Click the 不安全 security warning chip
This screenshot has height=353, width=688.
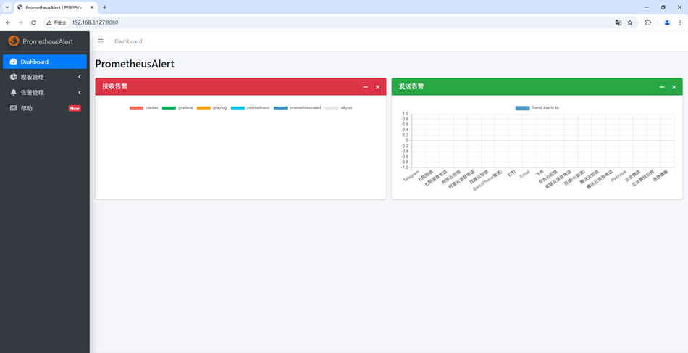56,22
